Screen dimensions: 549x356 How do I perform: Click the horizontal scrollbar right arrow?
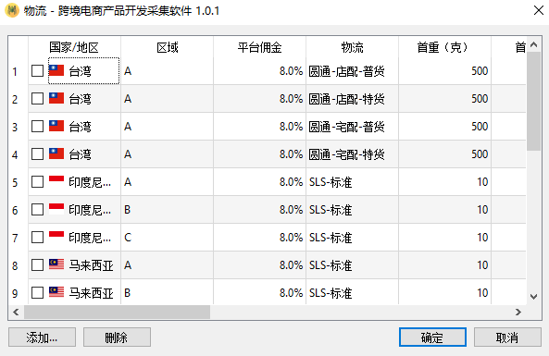click(518, 312)
